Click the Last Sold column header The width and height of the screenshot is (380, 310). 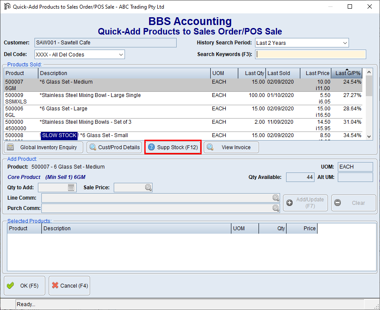pos(282,73)
